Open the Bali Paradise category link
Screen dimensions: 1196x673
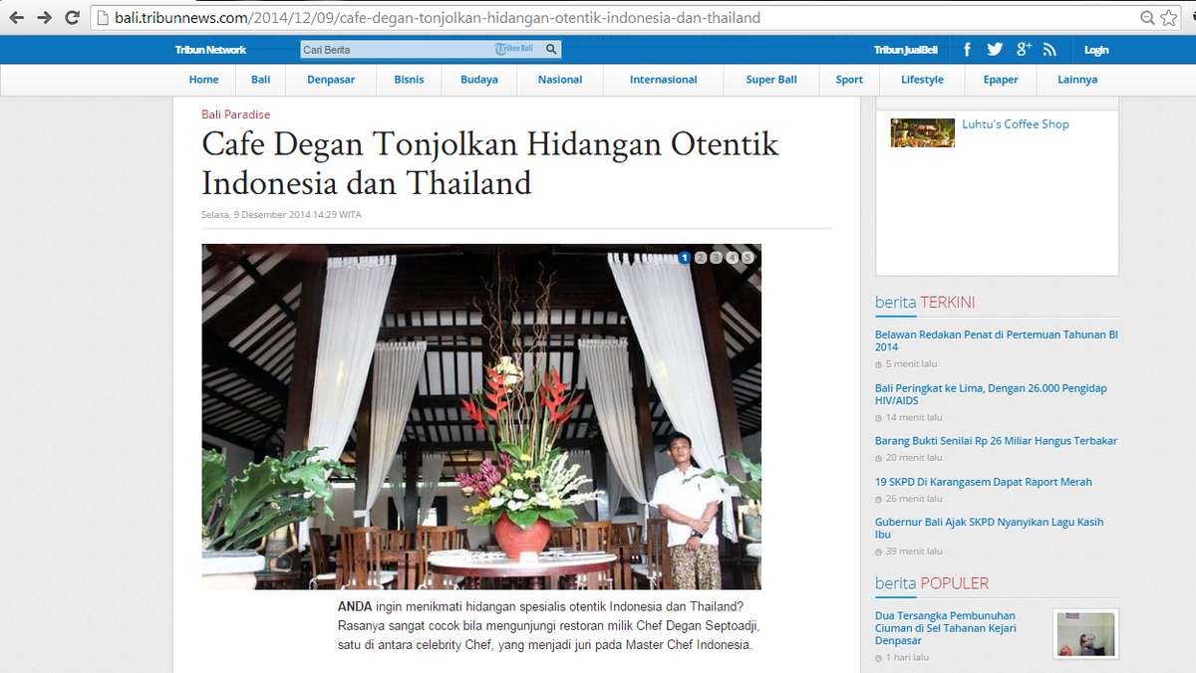(236, 114)
